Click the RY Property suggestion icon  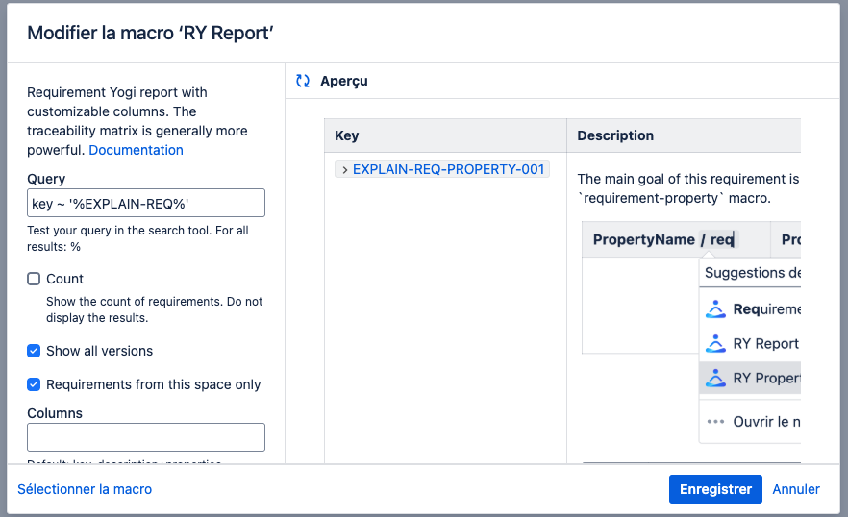[715, 378]
